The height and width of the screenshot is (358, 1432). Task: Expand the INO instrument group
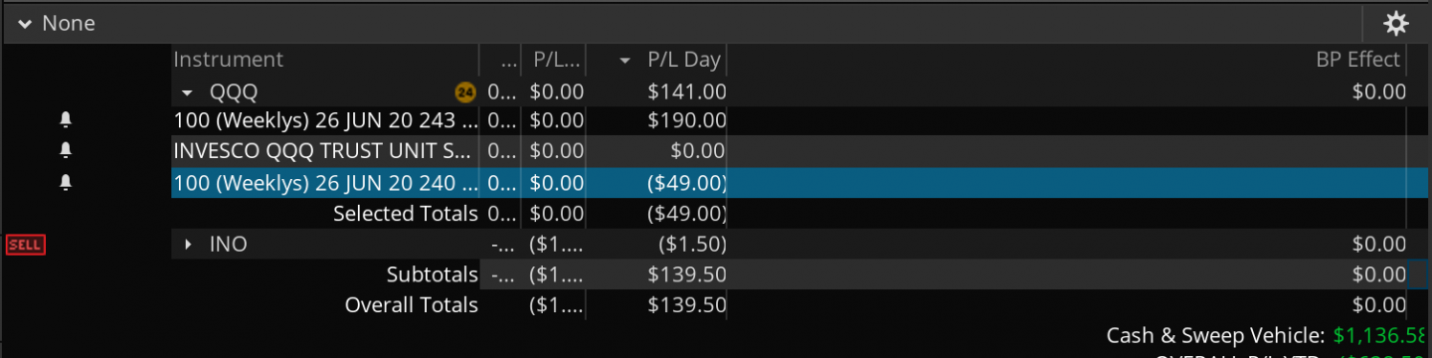coord(188,244)
